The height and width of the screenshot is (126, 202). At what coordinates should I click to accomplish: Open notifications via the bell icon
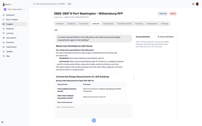point(193,4)
